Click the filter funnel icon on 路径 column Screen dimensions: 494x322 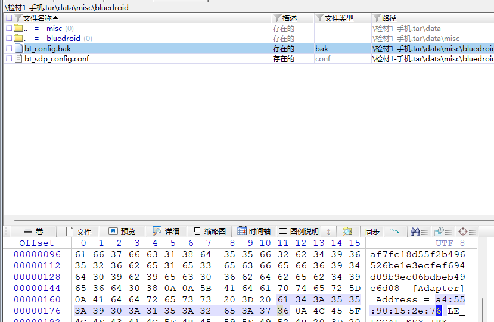[x=377, y=18]
